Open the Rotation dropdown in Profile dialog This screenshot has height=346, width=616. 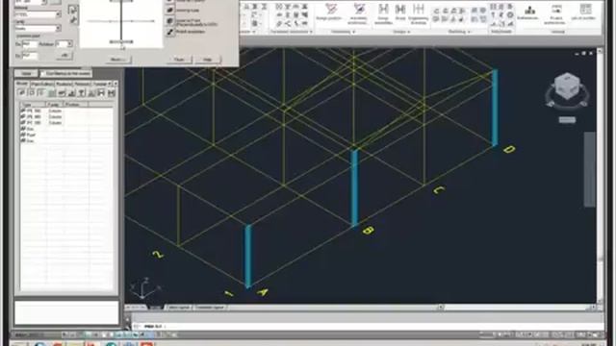[x=69, y=44]
